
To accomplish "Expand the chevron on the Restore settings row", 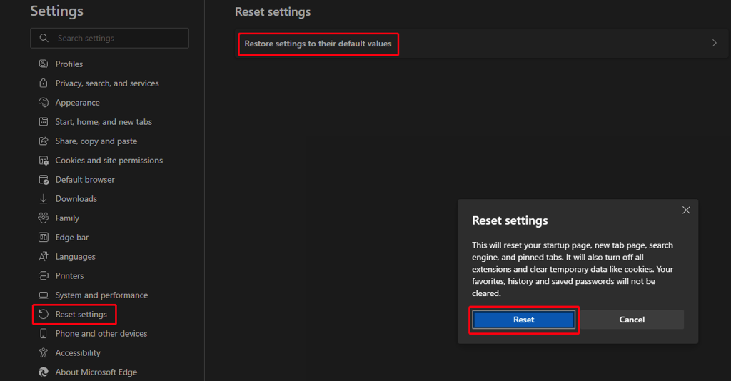I will [x=714, y=43].
